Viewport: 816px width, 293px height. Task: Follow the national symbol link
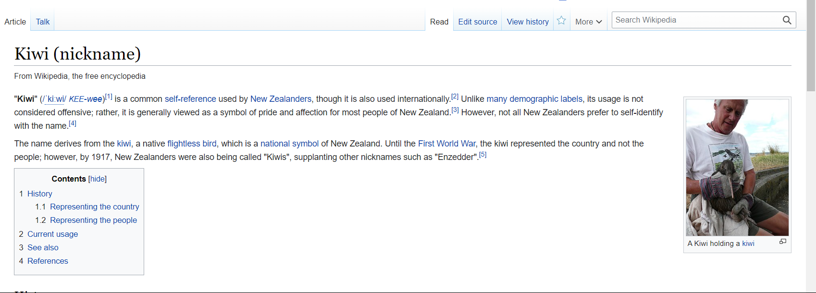[x=289, y=144]
